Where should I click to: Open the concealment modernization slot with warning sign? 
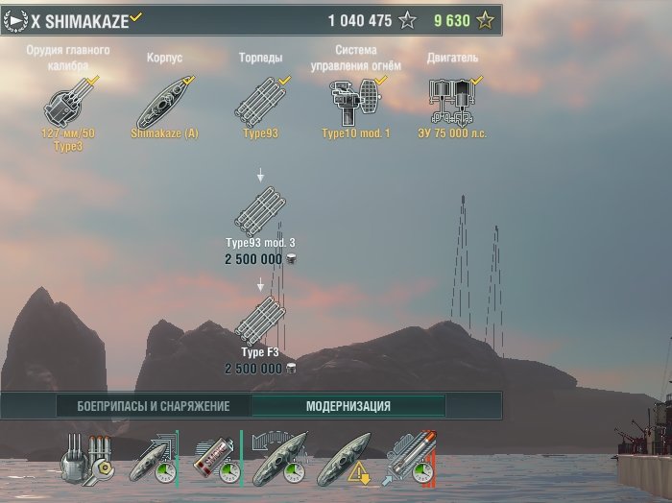(x=345, y=460)
